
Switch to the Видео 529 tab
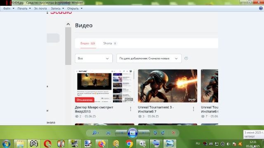tap(88, 44)
